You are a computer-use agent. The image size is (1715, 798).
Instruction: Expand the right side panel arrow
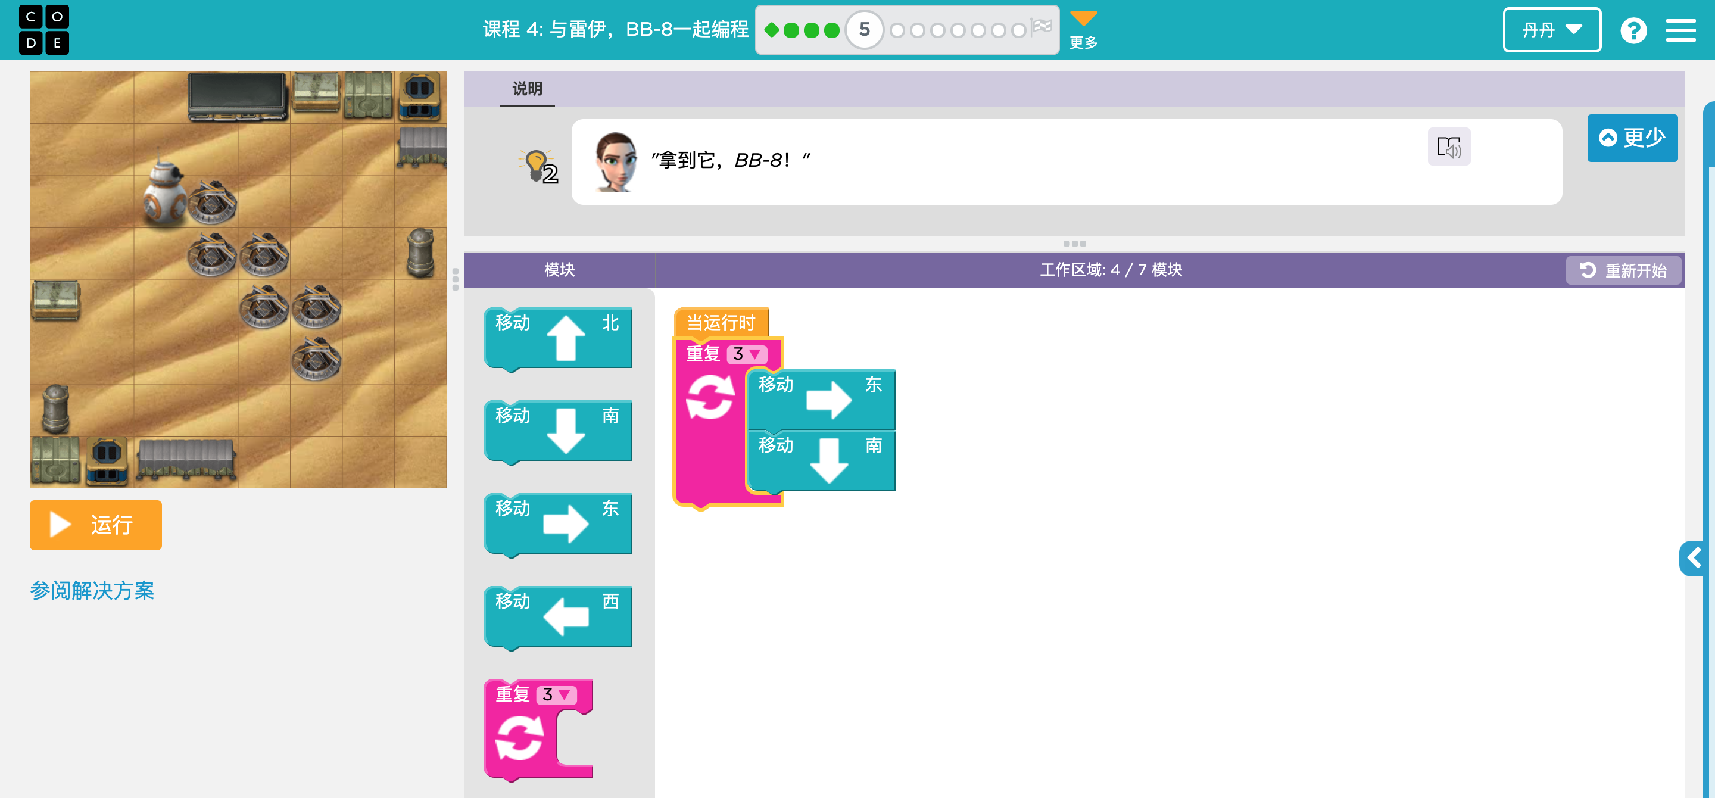[1693, 558]
